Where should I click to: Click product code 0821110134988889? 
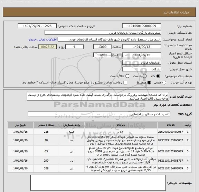(x=170, y=168)
